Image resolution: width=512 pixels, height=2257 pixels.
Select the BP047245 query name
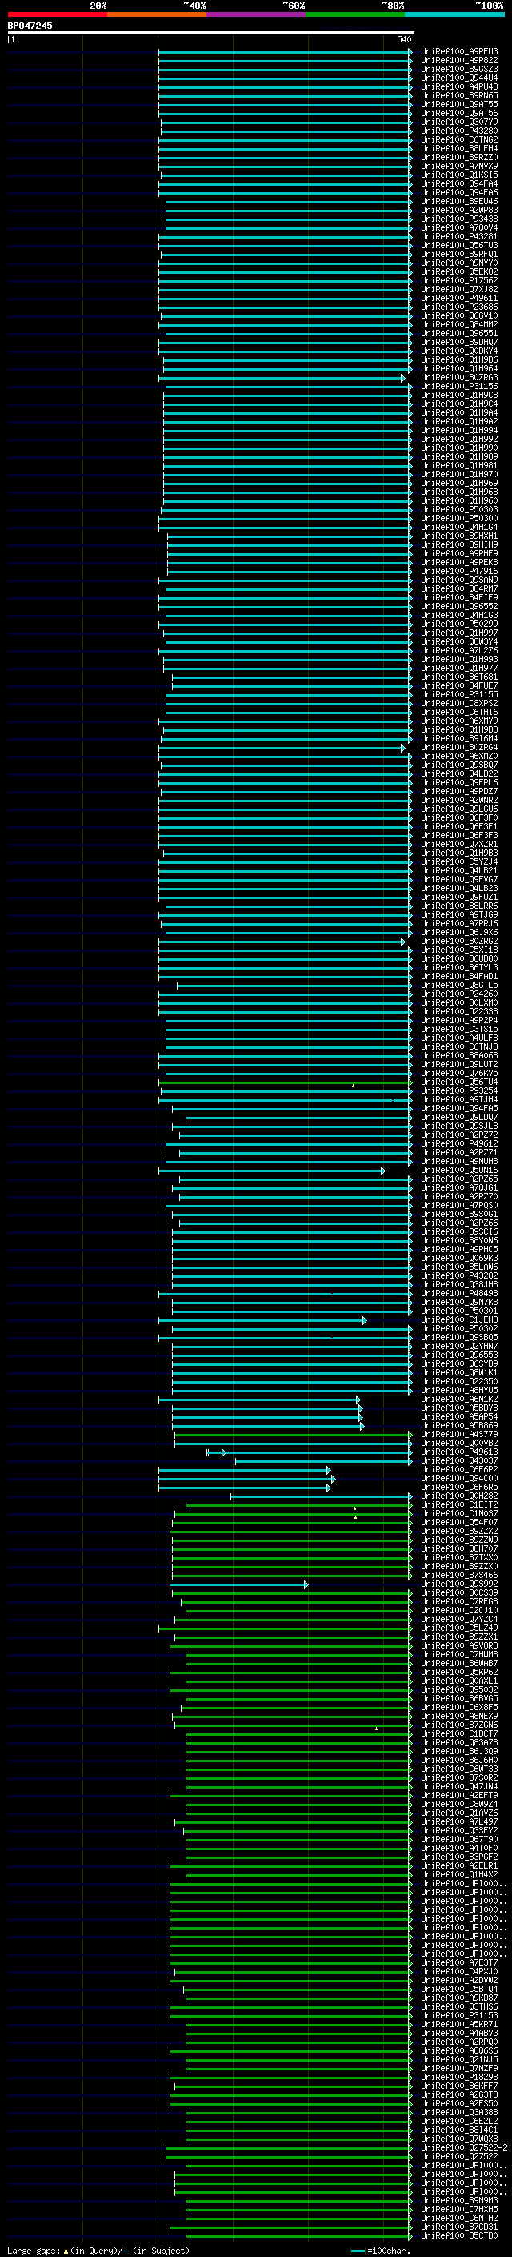tap(30, 26)
